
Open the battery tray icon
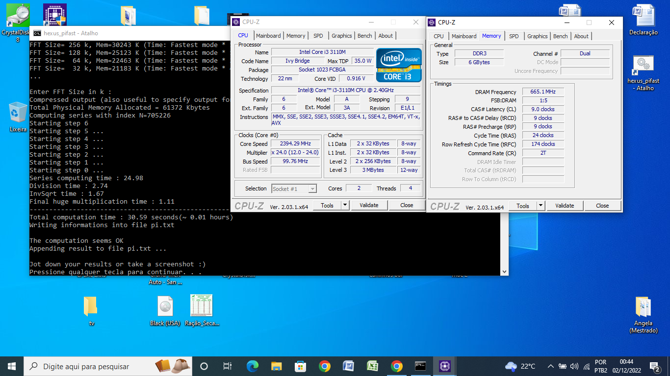click(563, 366)
